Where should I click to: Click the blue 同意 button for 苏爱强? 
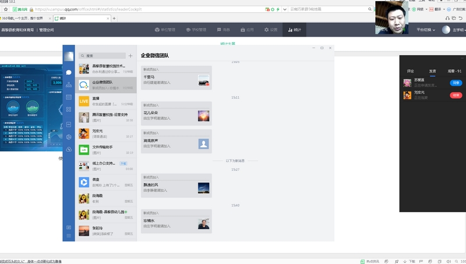tap(456, 83)
